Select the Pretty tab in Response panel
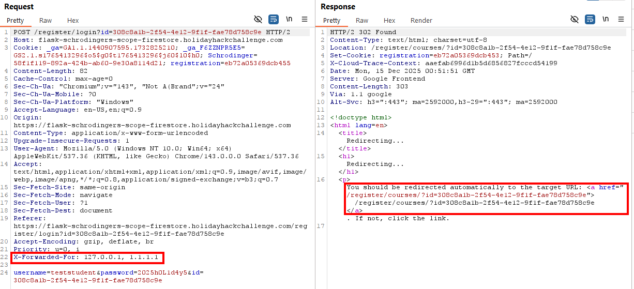Viewport: 634px width, 289px height. tap(332, 21)
